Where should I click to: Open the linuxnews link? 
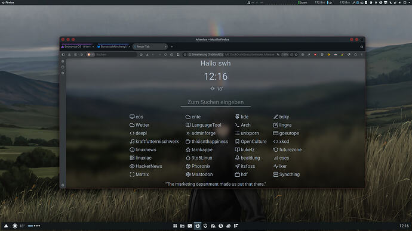tap(143, 149)
